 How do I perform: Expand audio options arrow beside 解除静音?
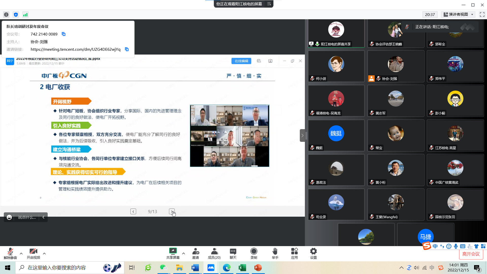pos(21,253)
